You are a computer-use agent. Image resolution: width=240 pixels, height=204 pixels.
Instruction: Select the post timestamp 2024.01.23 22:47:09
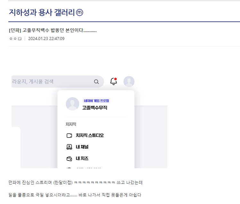point(47,39)
